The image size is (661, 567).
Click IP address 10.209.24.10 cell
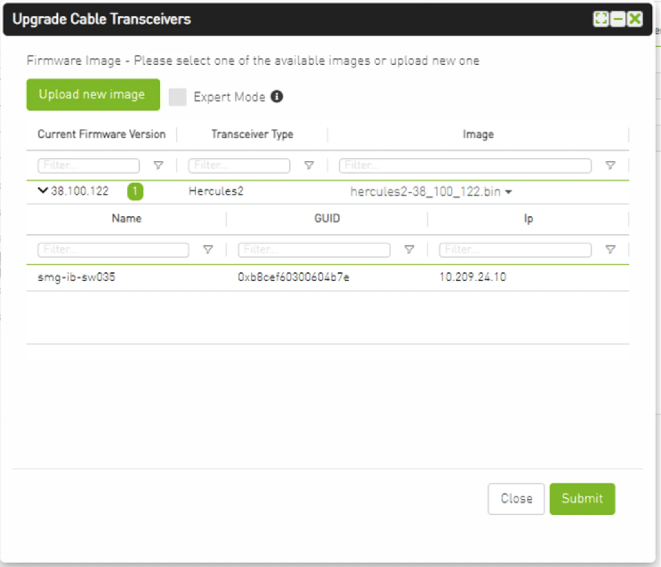click(x=473, y=277)
